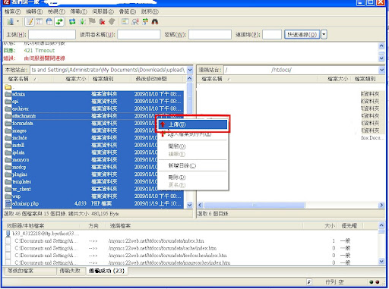The image size is (389, 289).
Task: Open the 檢視(V) View menu
Action: click(56, 11)
